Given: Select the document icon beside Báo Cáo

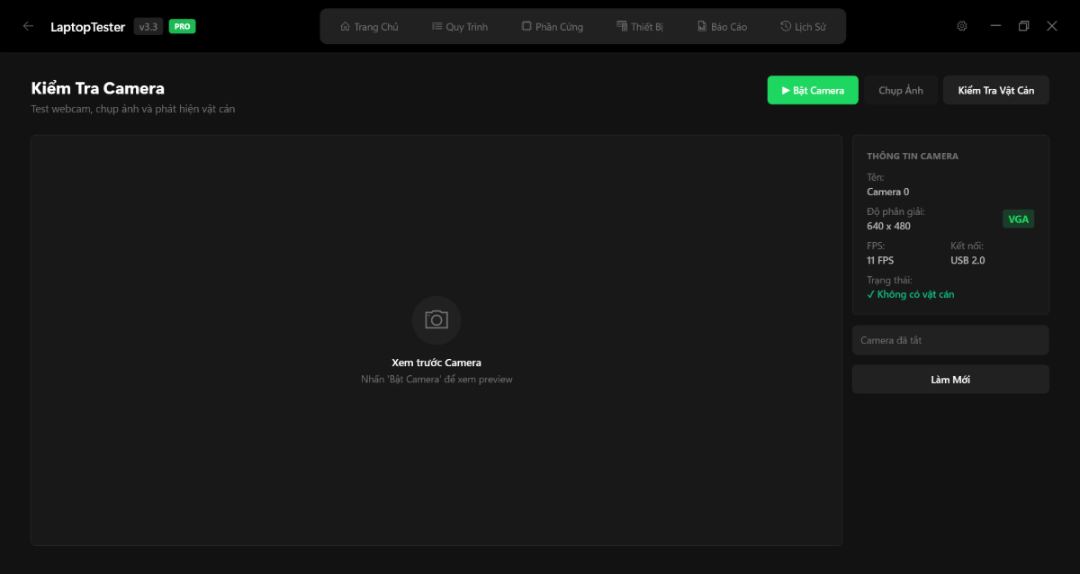Looking at the screenshot, I should (x=700, y=26).
